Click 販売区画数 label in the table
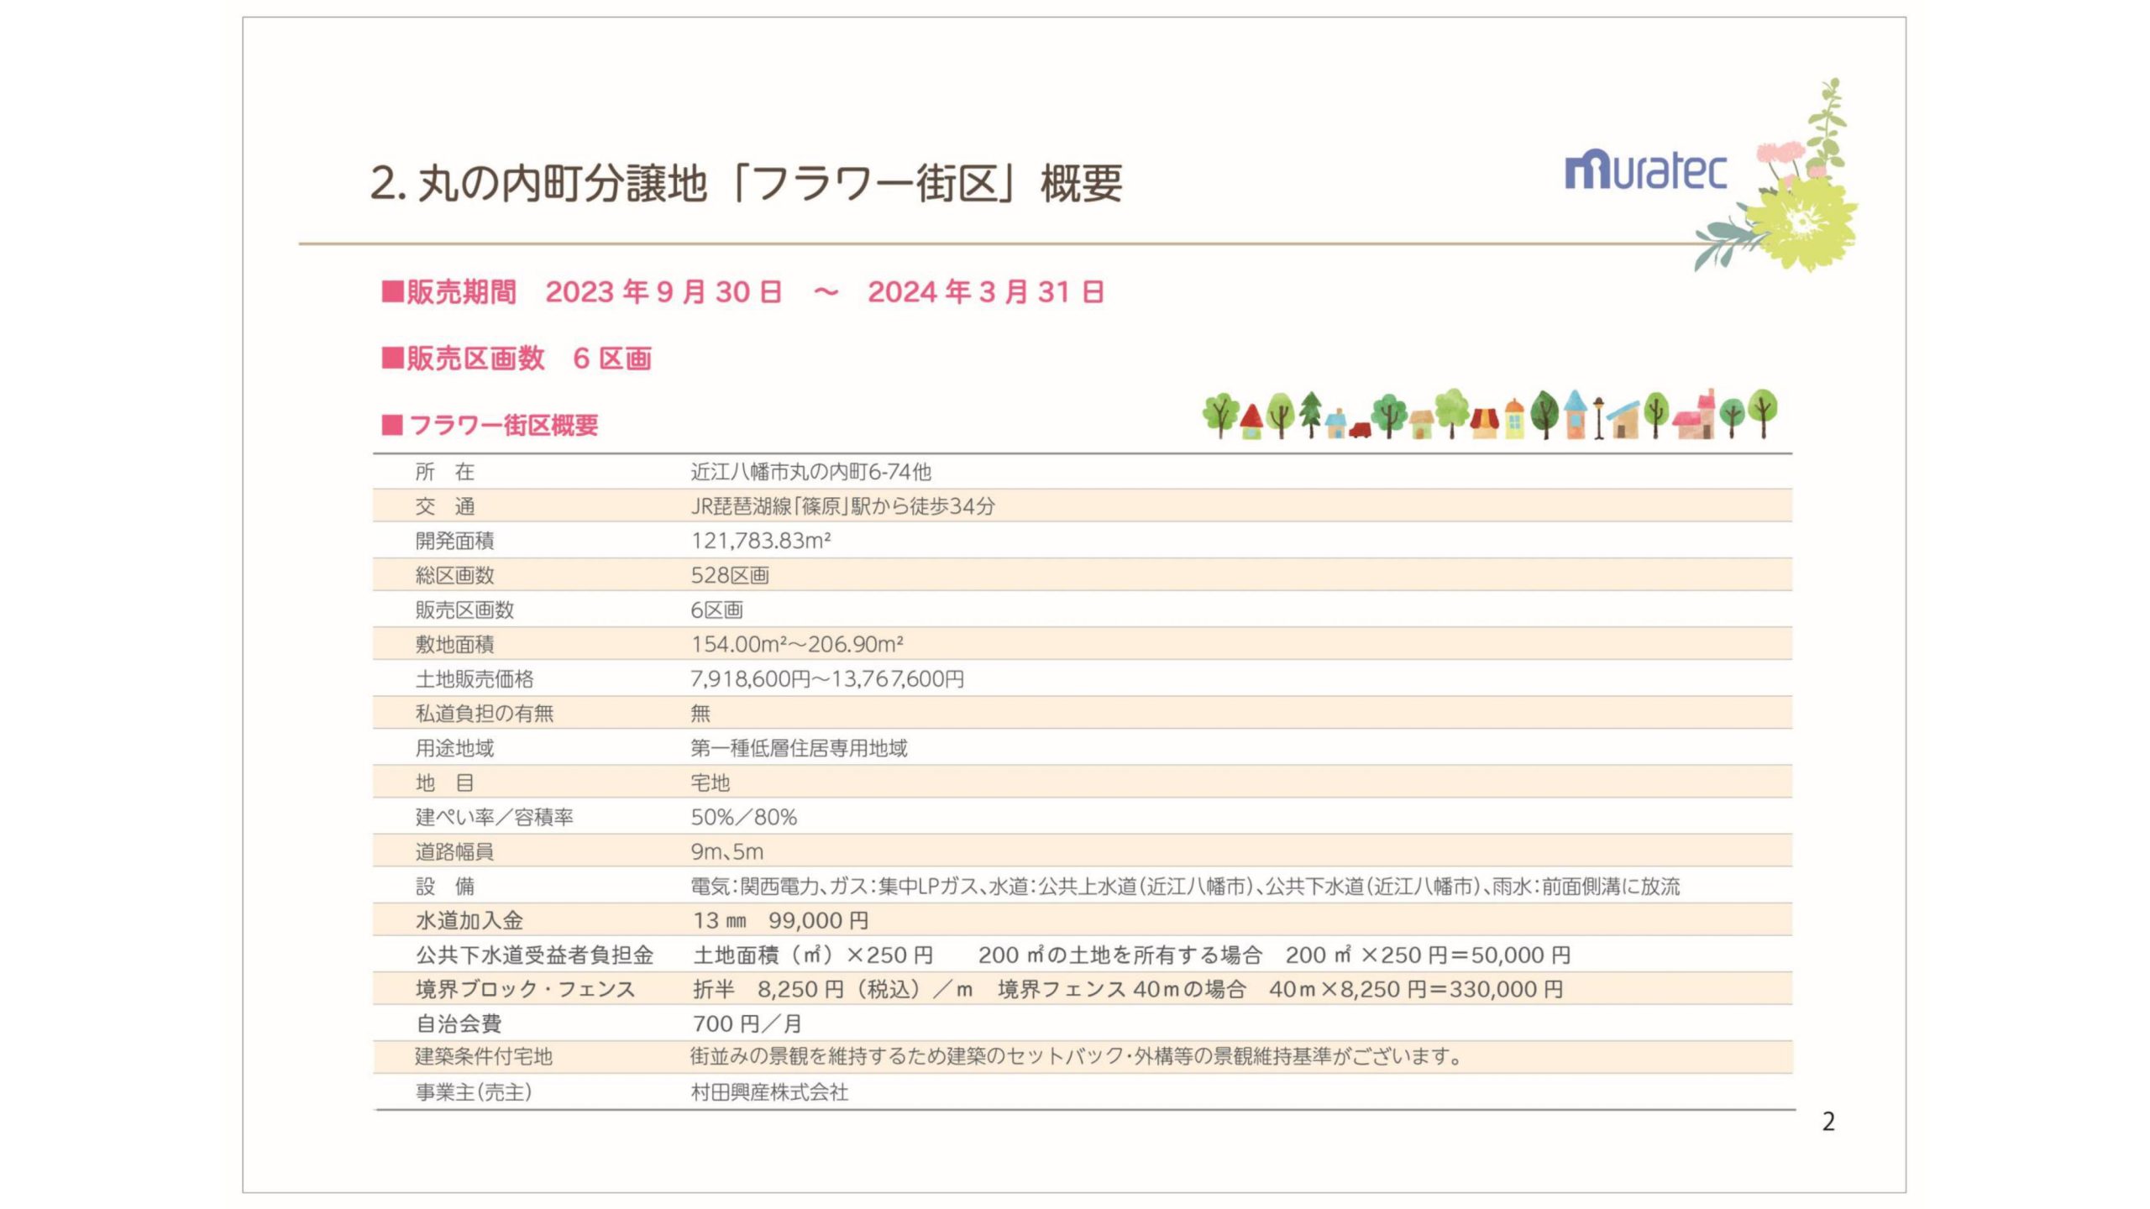Screen dimensions: 2150x1209 [x=464, y=610]
